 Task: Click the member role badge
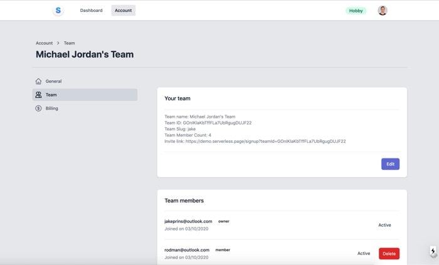click(x=223, y=250)
